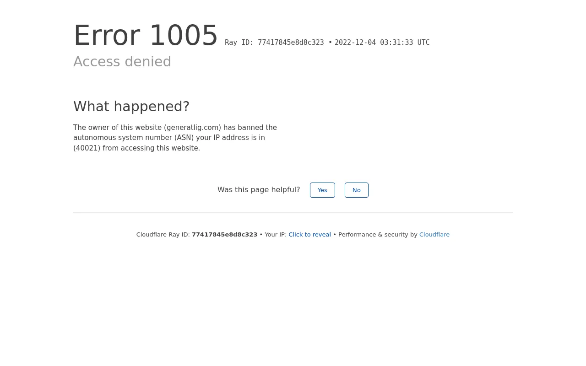Click the Was this page helpful? text

tap(259, 190)
